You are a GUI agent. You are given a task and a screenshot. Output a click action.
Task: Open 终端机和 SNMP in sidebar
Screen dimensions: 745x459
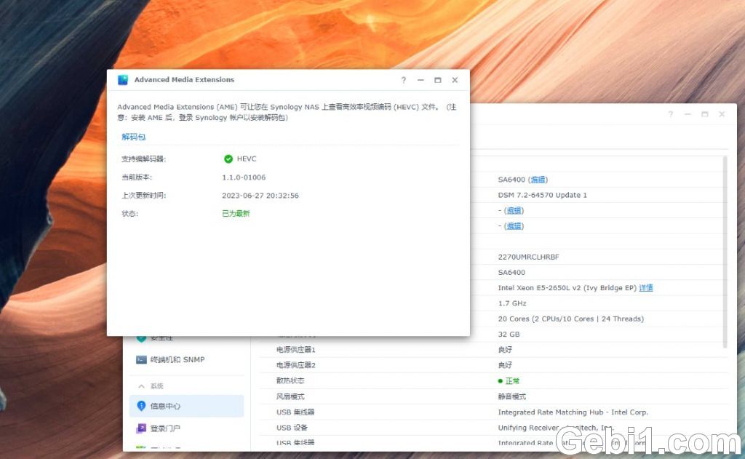pos(186,359)
